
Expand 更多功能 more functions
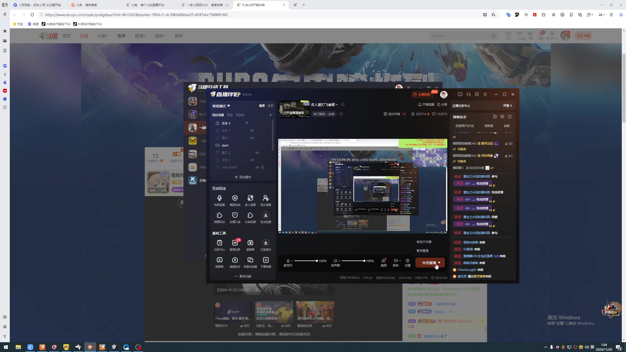243,276
